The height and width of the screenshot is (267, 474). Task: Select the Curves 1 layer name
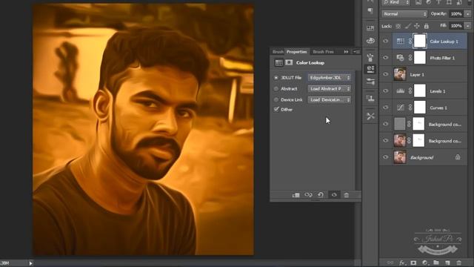(x=438, y=108)
